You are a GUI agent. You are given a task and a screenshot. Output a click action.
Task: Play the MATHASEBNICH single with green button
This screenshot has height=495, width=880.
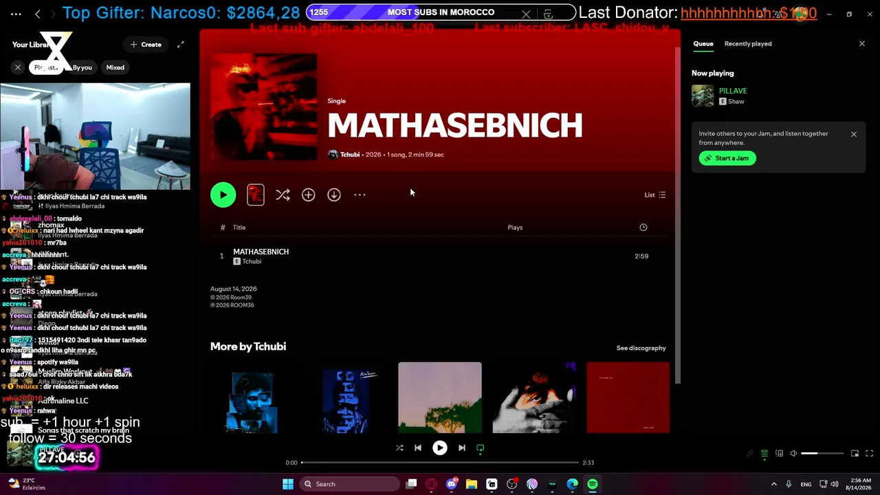(223, 195)
